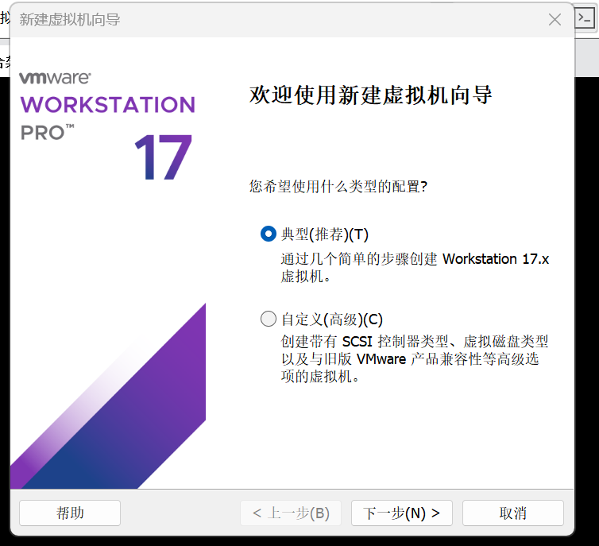Click the 创建带有 SCSI 控制器类型 description text
The width and height of the screenshot is (599, 546).
pos(415,358)
